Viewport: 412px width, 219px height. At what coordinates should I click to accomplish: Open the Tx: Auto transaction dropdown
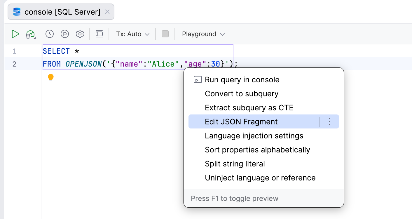coord(133,34)
